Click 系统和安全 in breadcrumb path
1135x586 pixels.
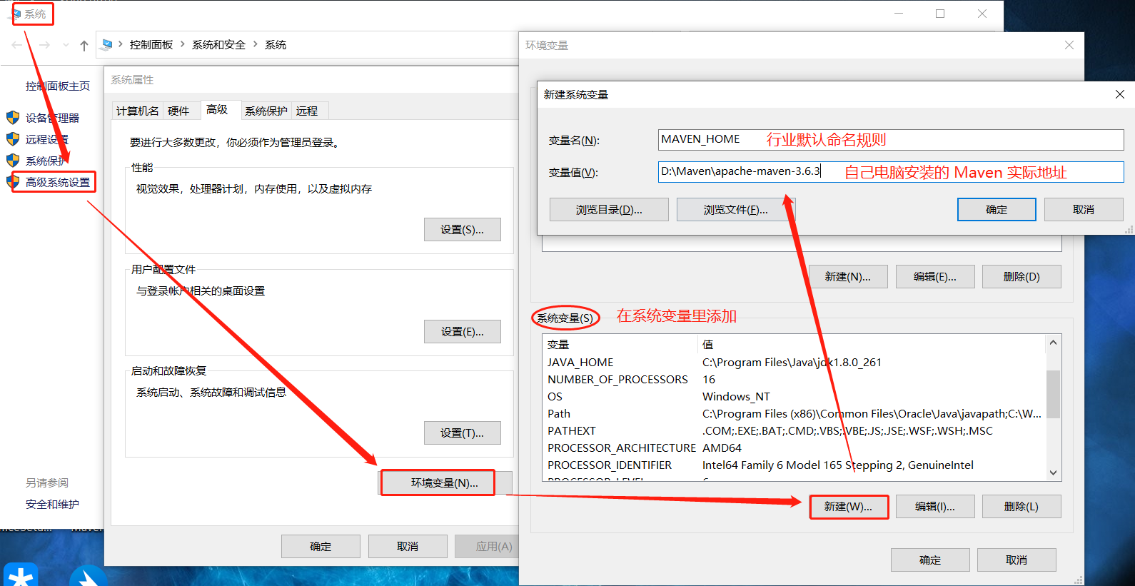218,44
